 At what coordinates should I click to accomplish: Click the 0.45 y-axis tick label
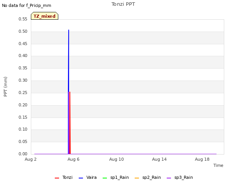pos(23,44)
